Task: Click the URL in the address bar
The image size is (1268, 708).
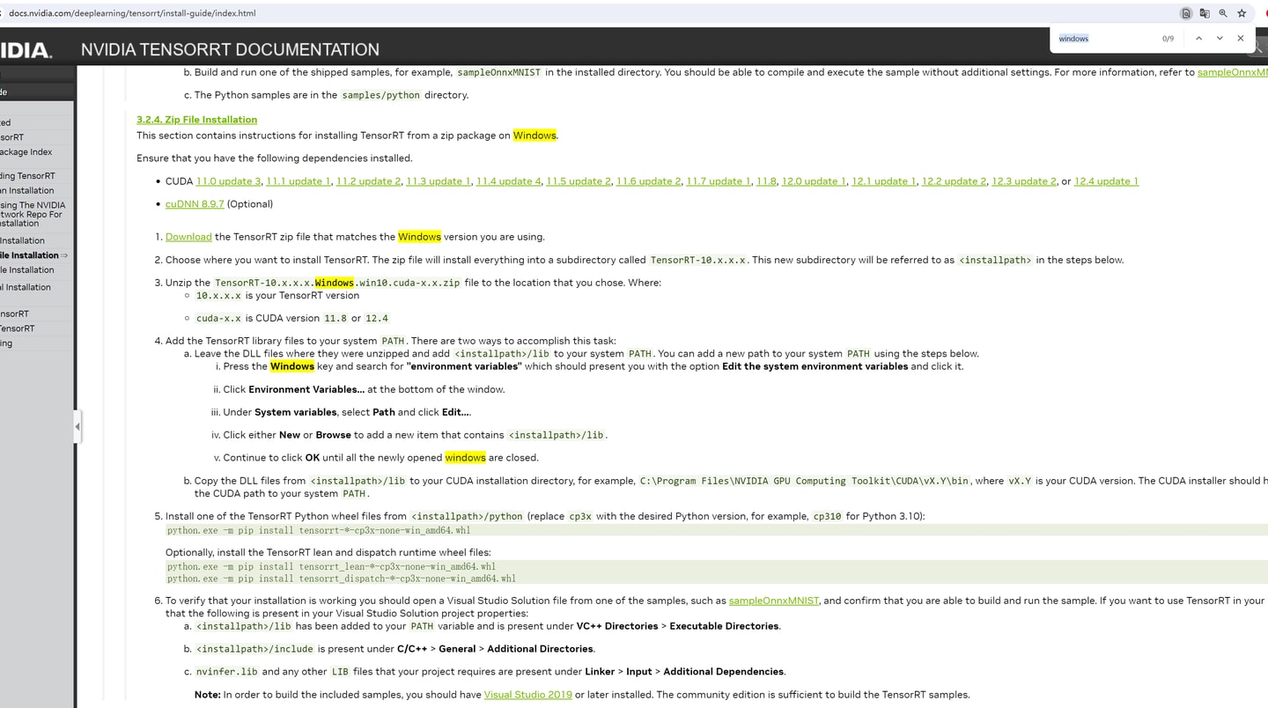Action: pos(132,13)
